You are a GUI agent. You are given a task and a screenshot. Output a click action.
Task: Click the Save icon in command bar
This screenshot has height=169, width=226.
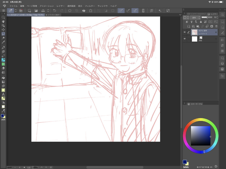click(43, 11)
